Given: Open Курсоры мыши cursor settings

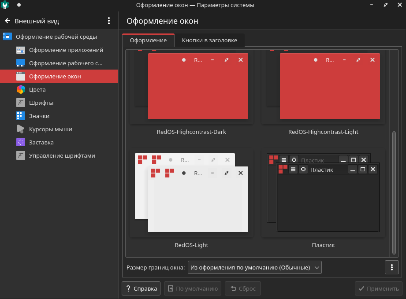Looking at the screenshot, I should point(50,129).
